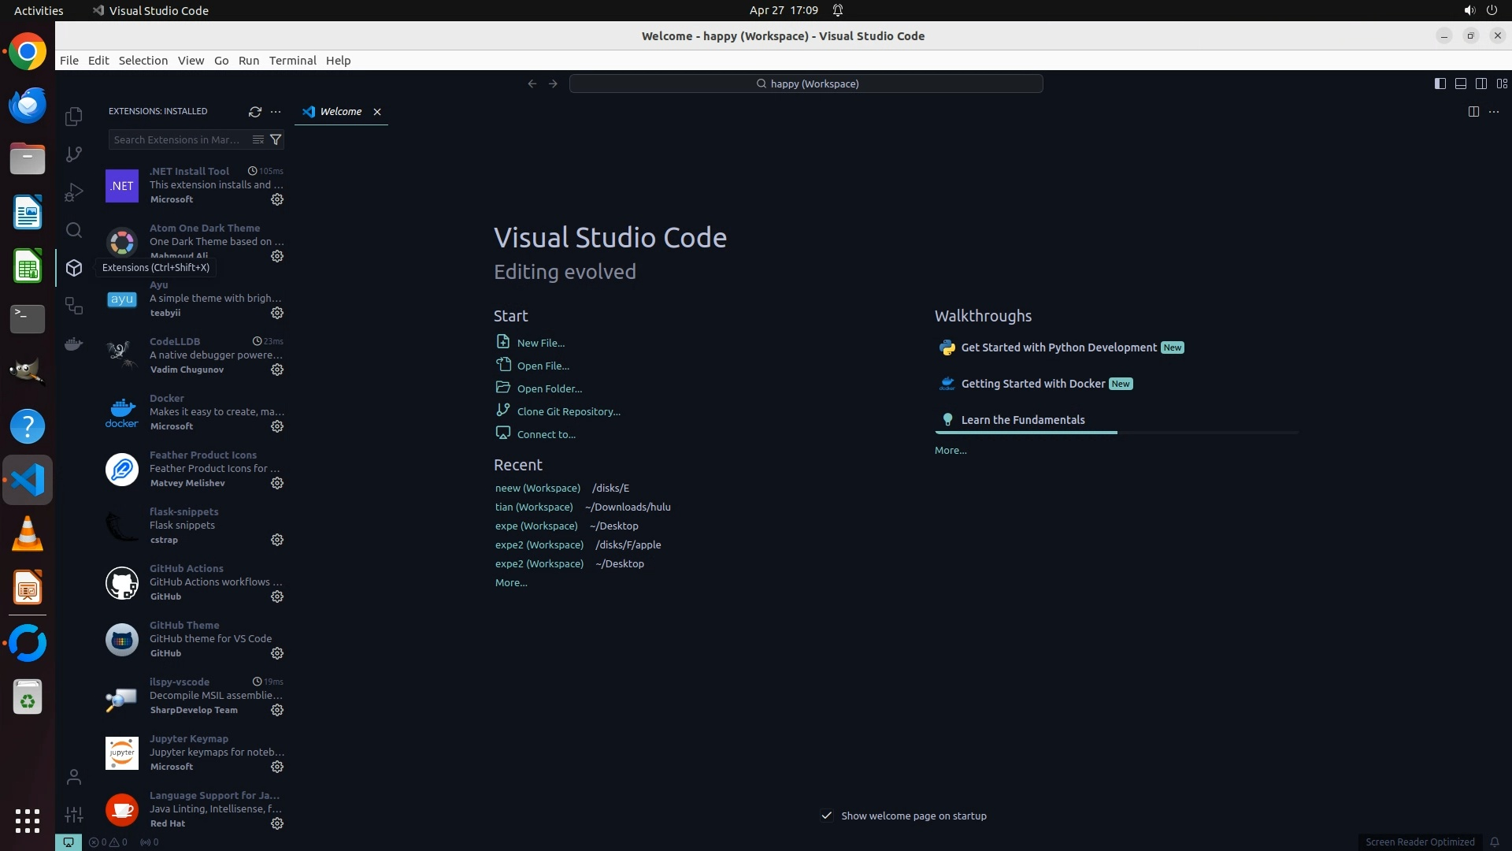Select the Welcome tab
This screenshot has width=1512, height=851.
pos(340,112)
